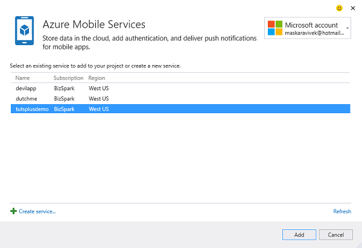Click West US in the devilapp row
The width and height of the screenshot is (362, 248).
tap(99, 88)
